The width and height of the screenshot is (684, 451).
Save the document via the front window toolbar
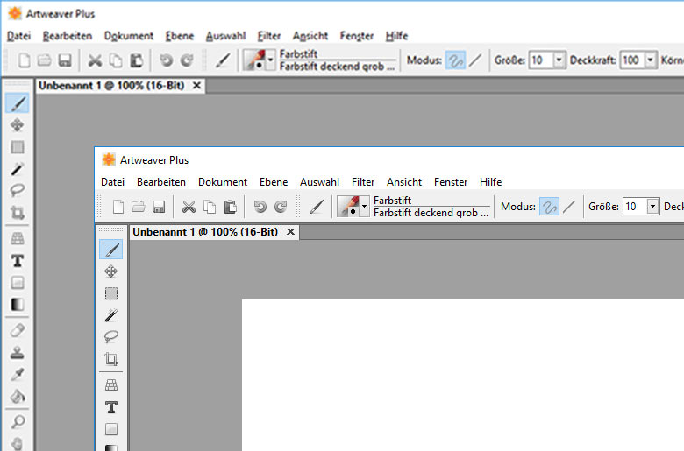click(x=159, y=207)
